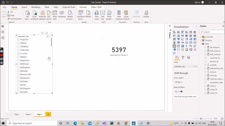
Task: Check the Beverly Hills checkbox
Action: tap(19, 74)
